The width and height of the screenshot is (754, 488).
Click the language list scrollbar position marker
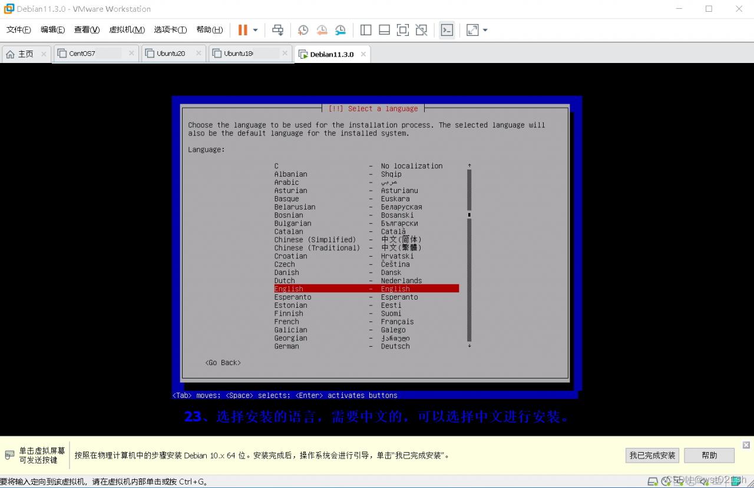coord(469,215)
